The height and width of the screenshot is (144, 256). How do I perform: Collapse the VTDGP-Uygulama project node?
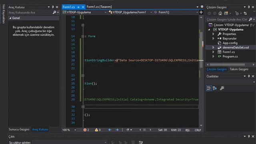[x=209, y=30]
